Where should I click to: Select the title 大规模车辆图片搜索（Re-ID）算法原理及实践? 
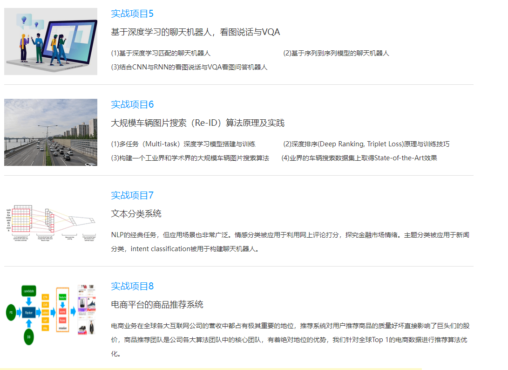pos(197,123)
